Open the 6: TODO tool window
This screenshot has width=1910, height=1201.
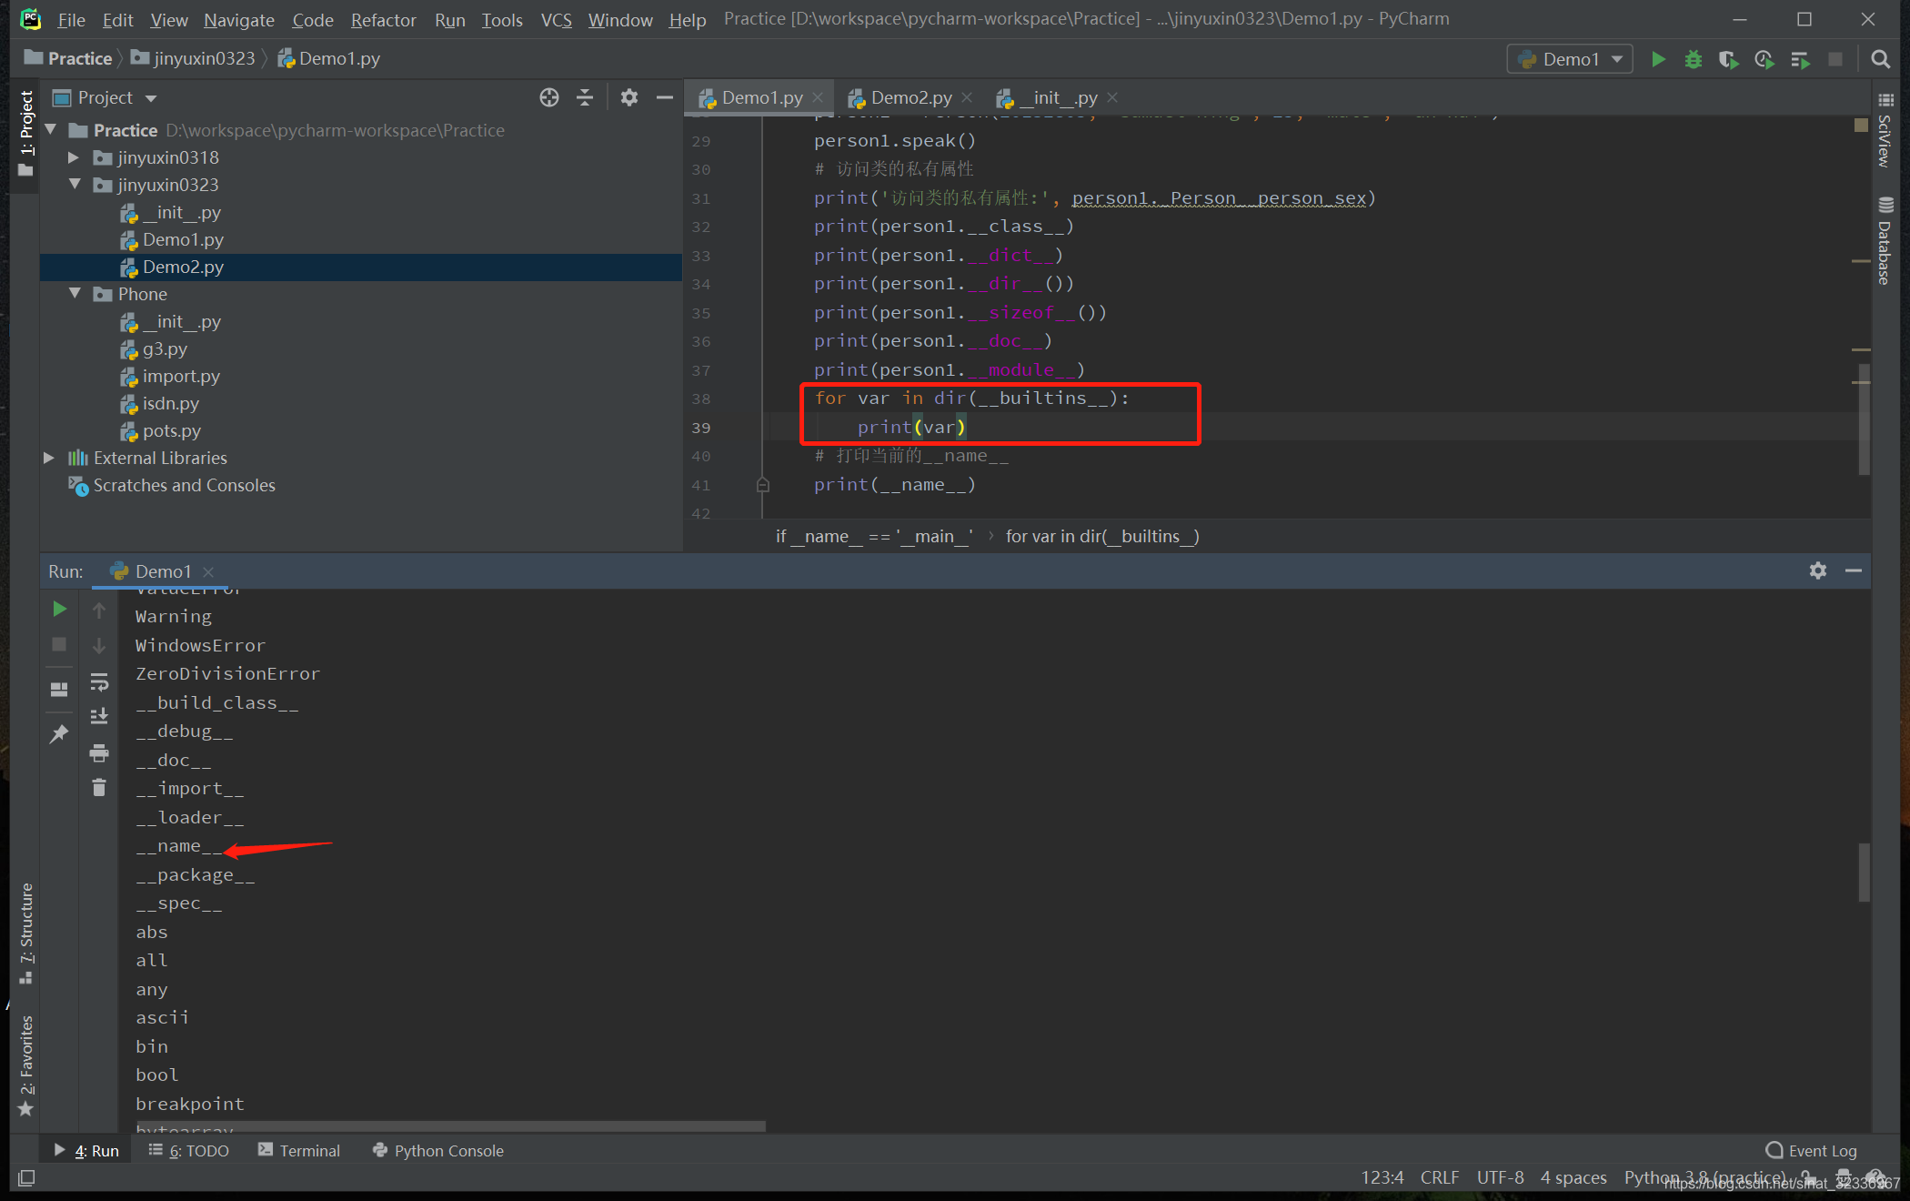[188, 1150]
